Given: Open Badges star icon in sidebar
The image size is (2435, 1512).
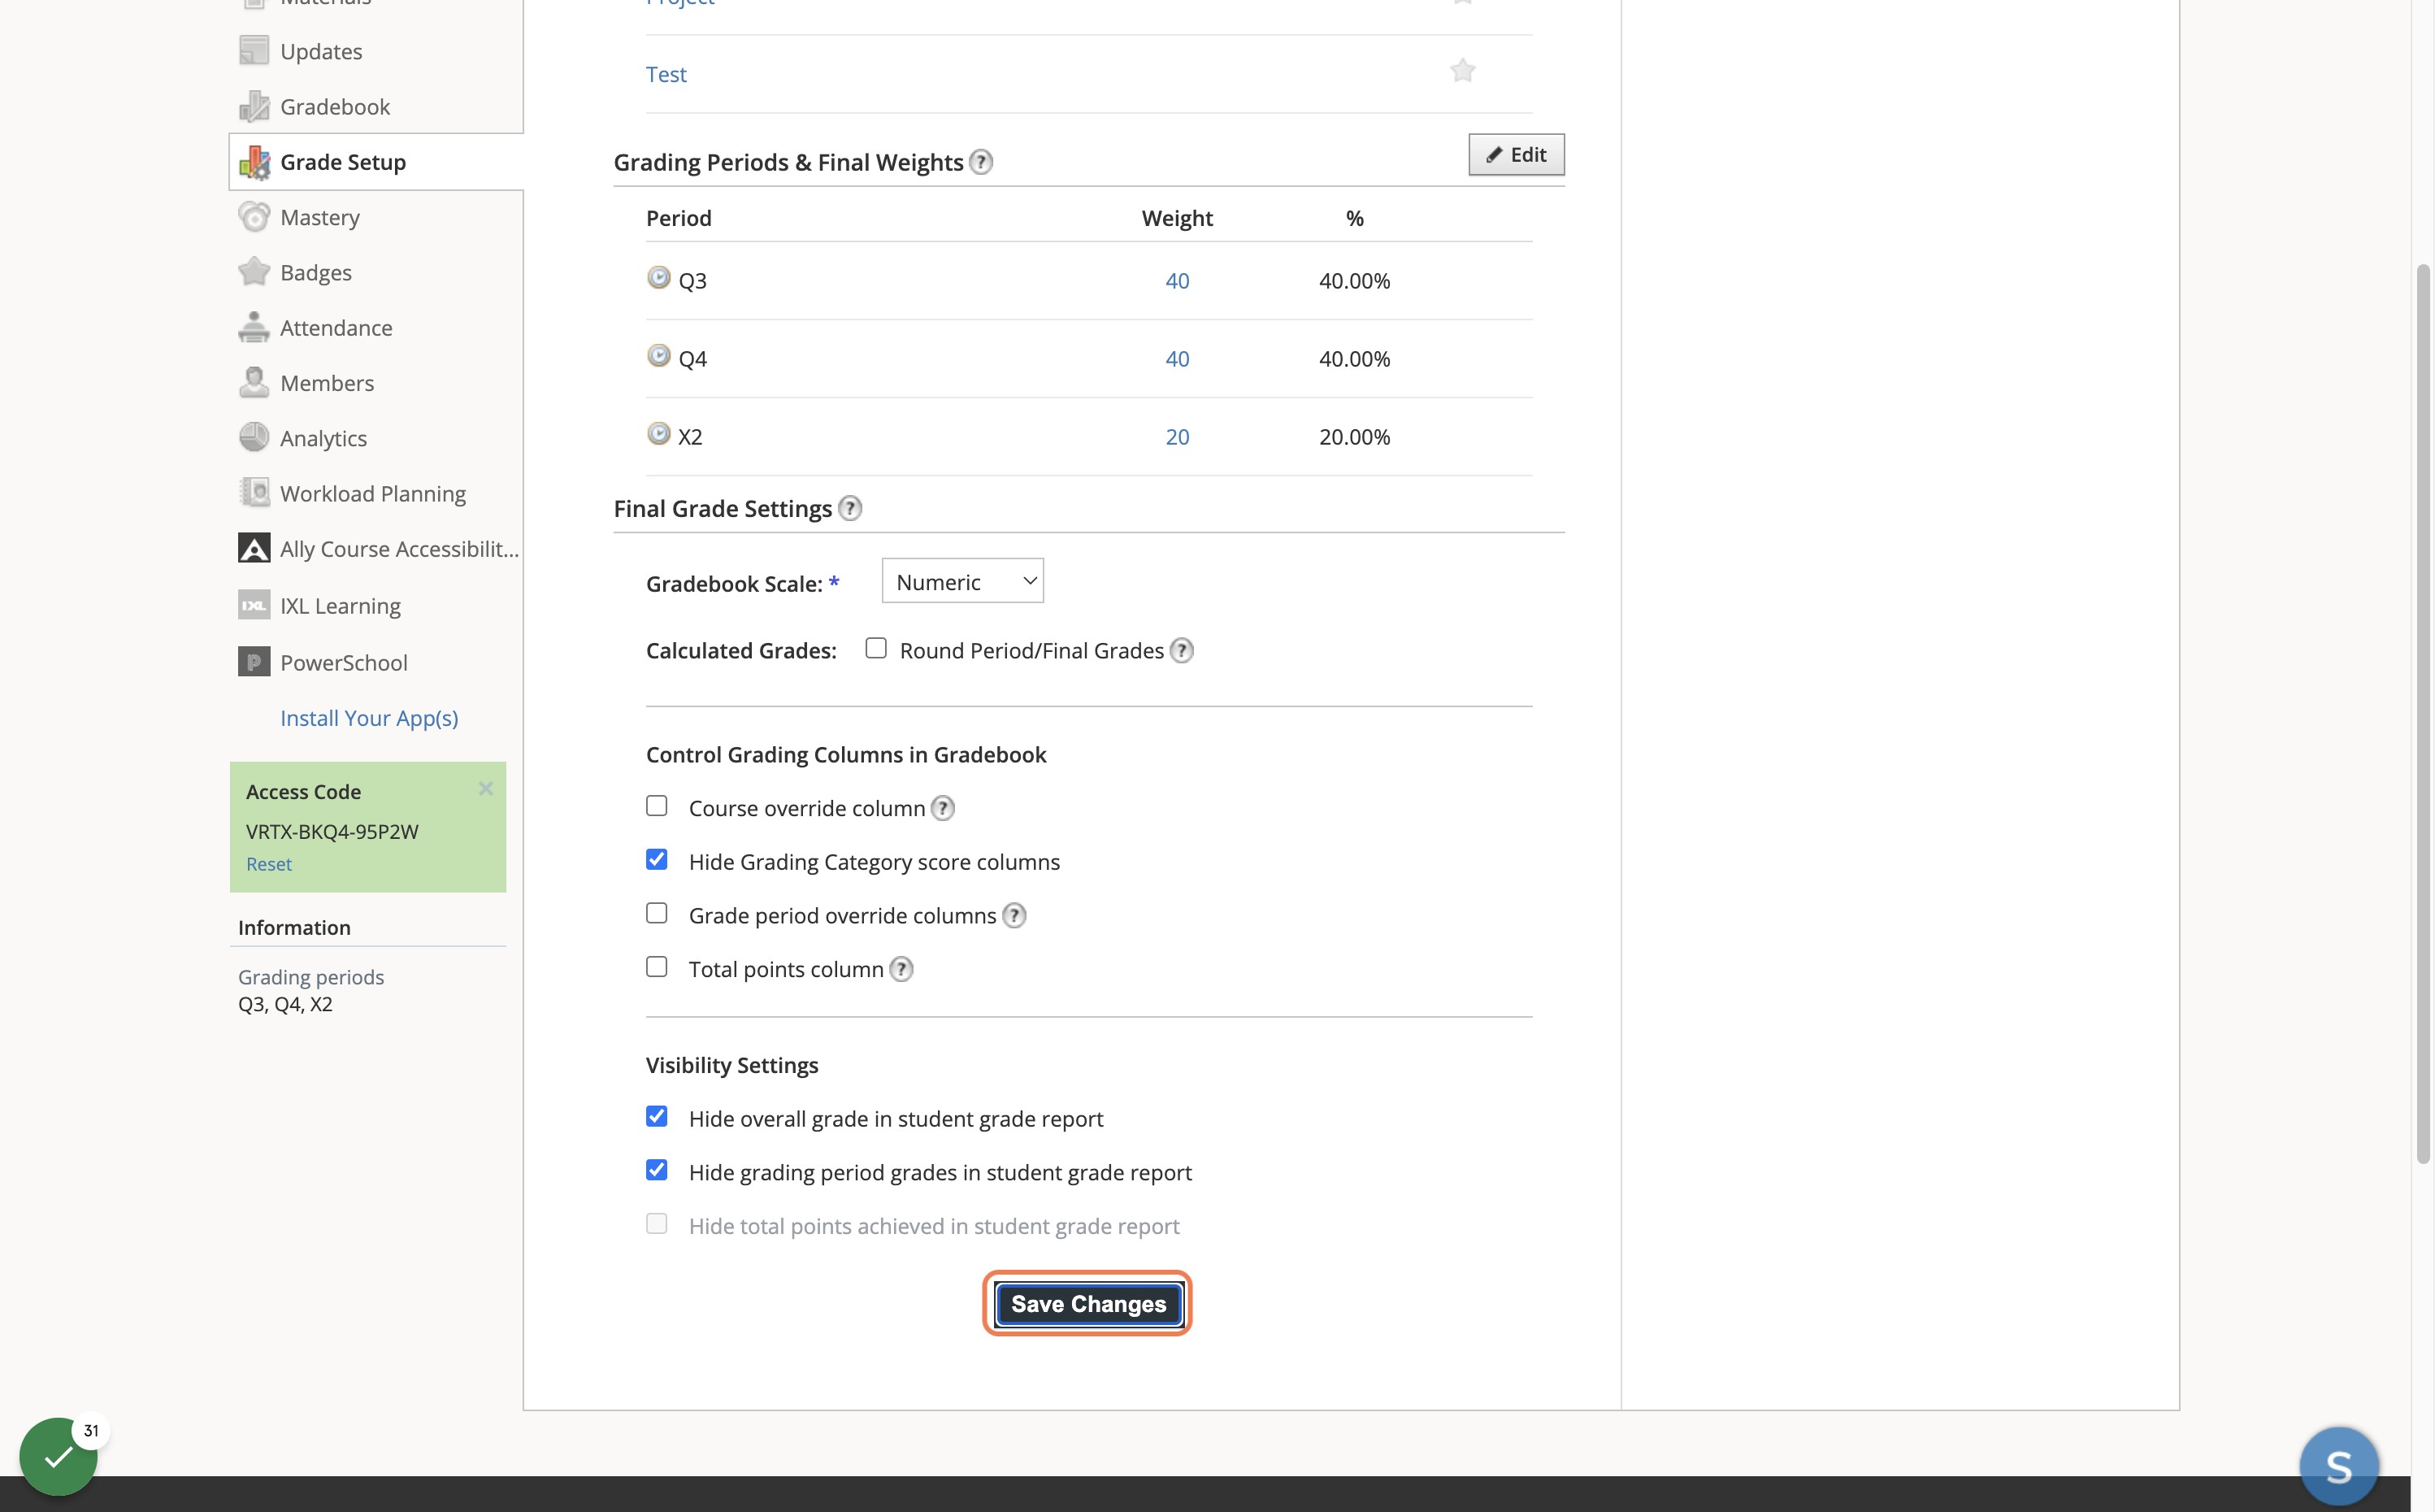Looking at the screenshot, I should (254, 272).
